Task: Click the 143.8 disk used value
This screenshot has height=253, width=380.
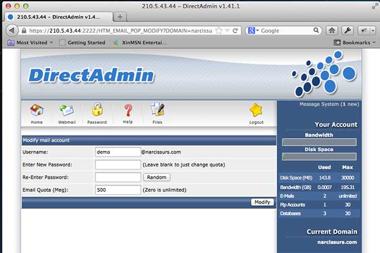Action: click(x=324, y=178)
